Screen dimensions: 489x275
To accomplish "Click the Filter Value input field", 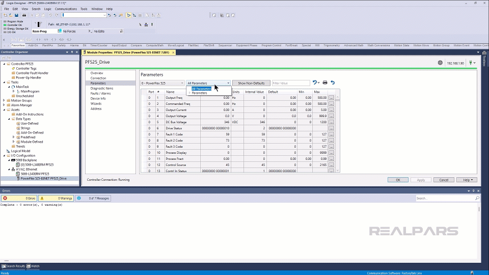I will pyautogui.click(x=291, y=83).
